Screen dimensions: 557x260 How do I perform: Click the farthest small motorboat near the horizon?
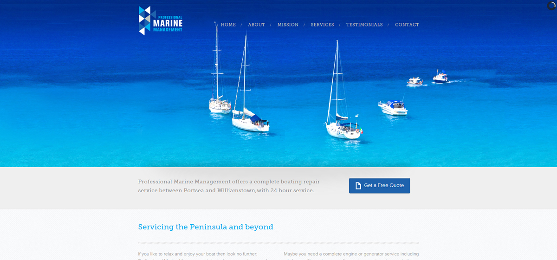(x=440, y=76)
